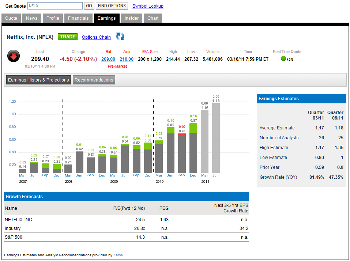Click the blue refresh quote icon
The image size is (350, 261).
(x=120, y=37)
